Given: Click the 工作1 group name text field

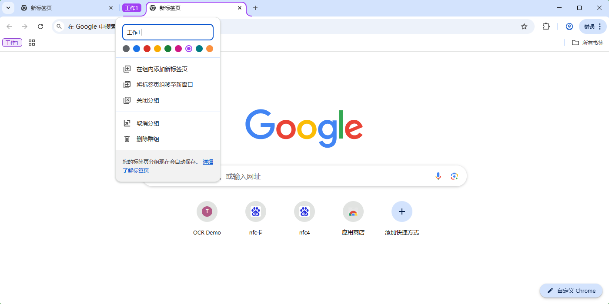Looking at the screenshot, I should tap(168, 32).
